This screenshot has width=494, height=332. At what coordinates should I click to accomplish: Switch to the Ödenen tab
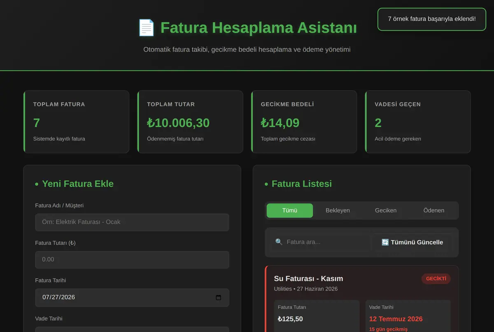point(434,210)
